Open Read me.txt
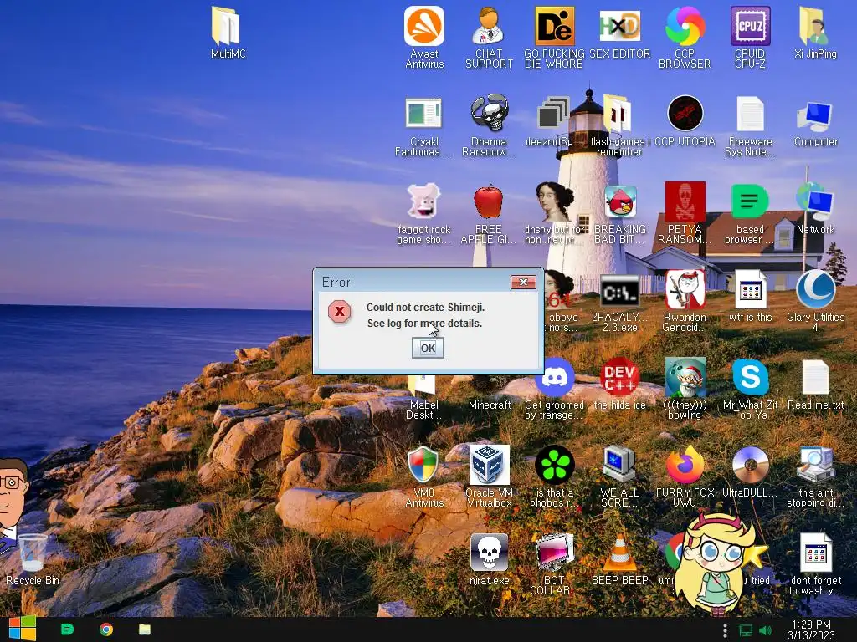857x642 pixels. pos(815,385)
